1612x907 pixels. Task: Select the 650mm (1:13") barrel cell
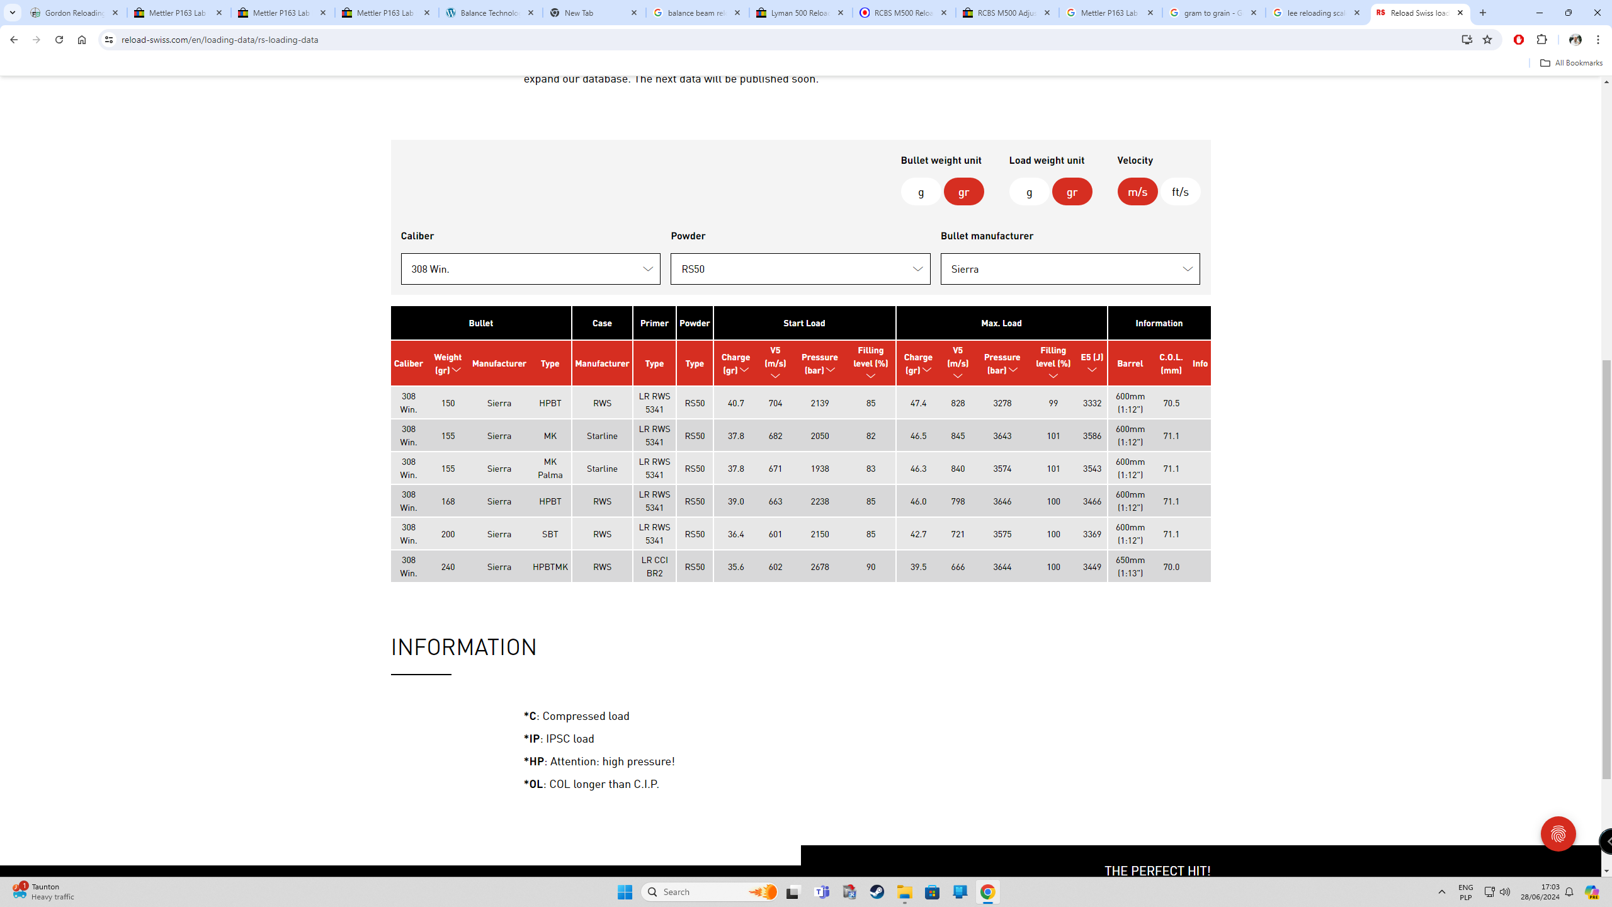1130,567
